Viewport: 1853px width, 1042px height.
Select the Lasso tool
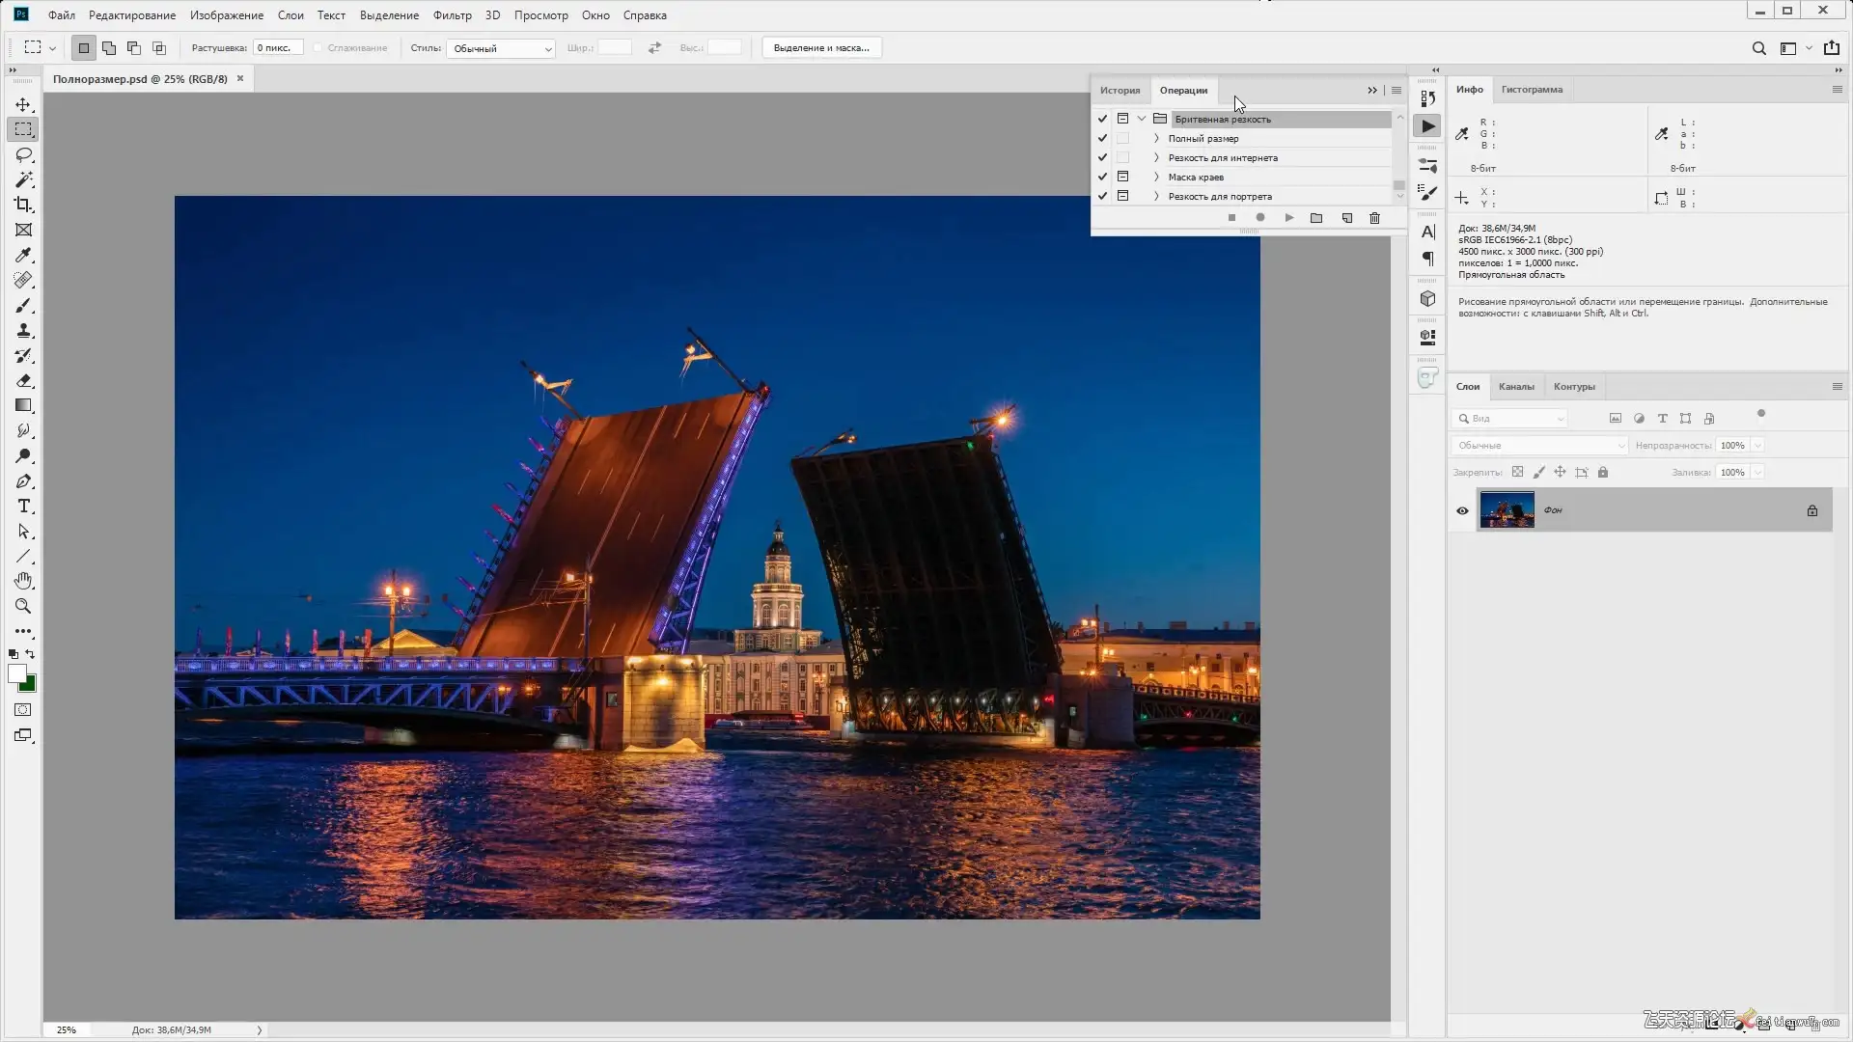point(23,154)
